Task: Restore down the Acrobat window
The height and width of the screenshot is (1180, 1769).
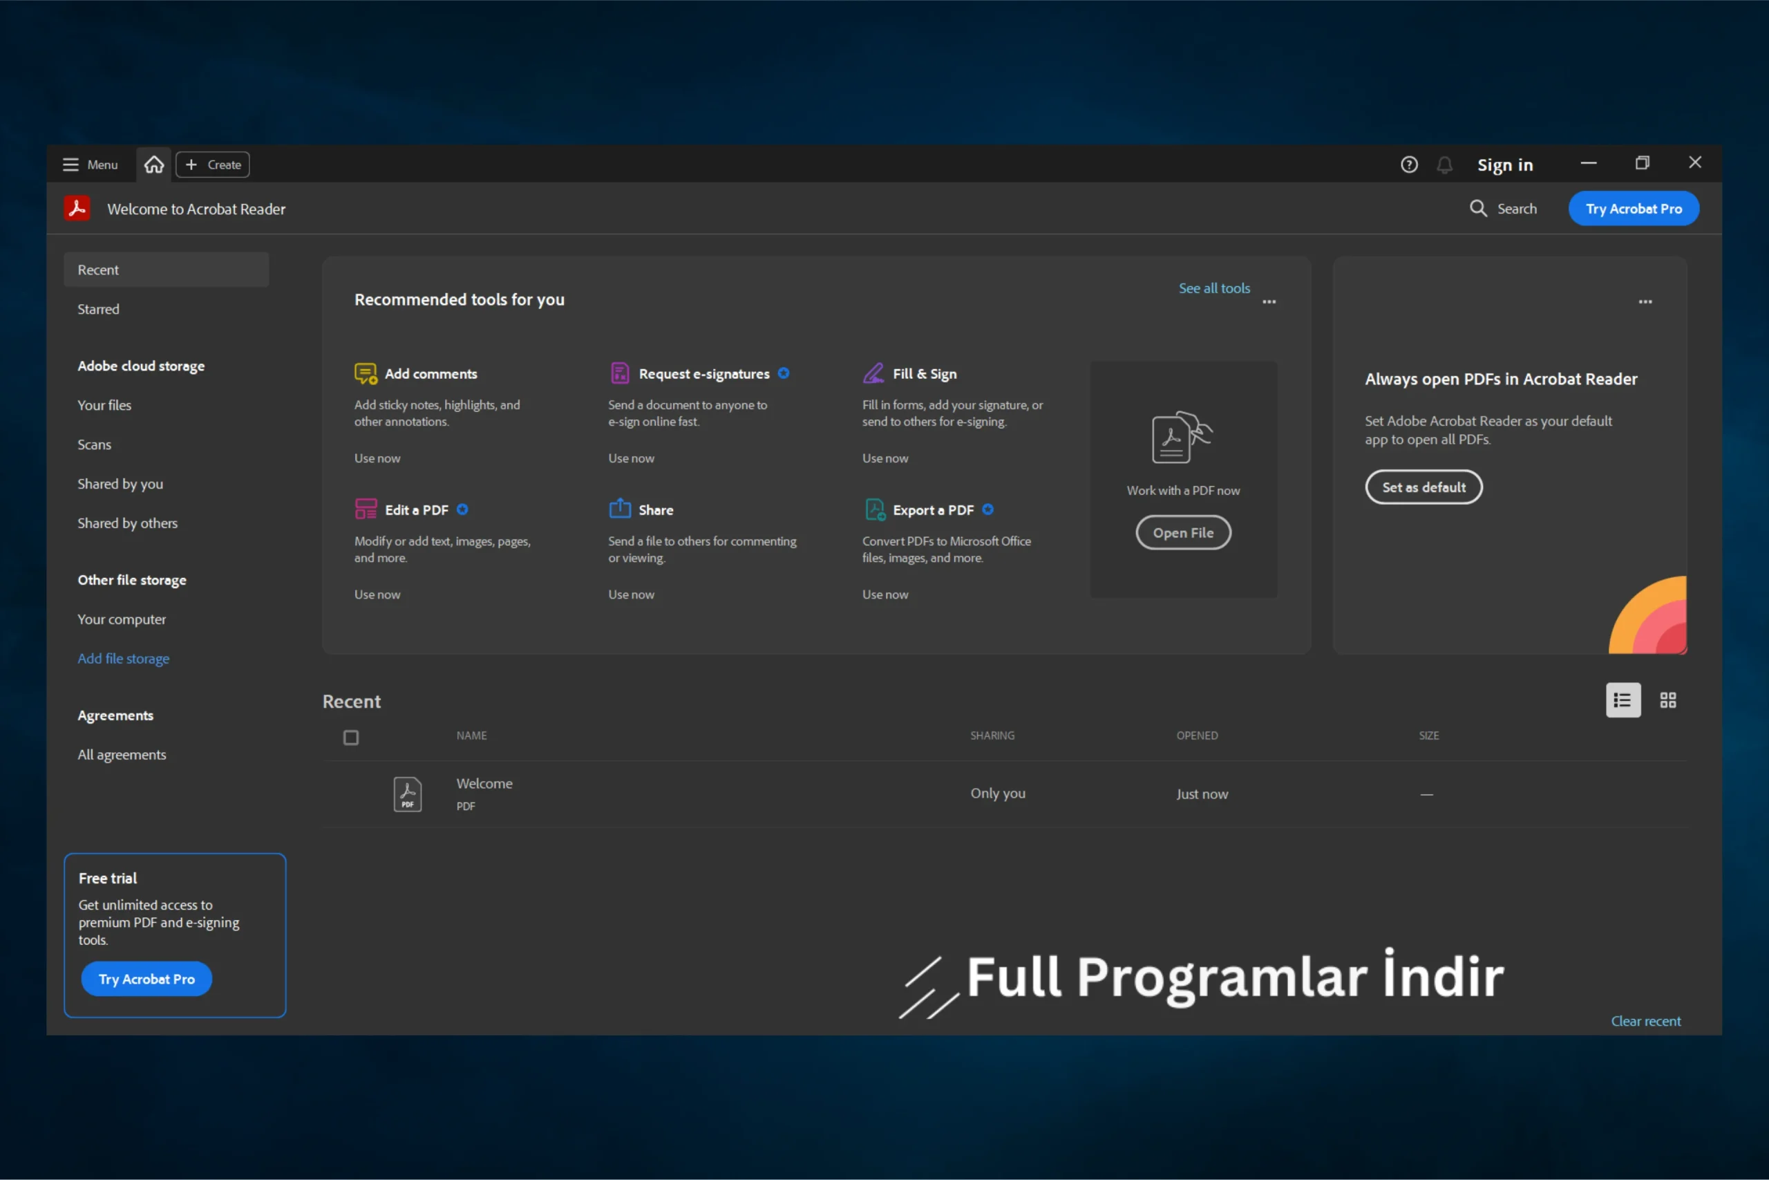Action: pyautogui.click(x=1642, y=163)
